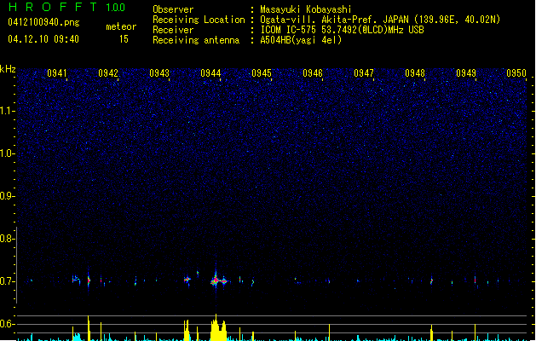Click the 0.9 kHz axis label

coord(7,196)
